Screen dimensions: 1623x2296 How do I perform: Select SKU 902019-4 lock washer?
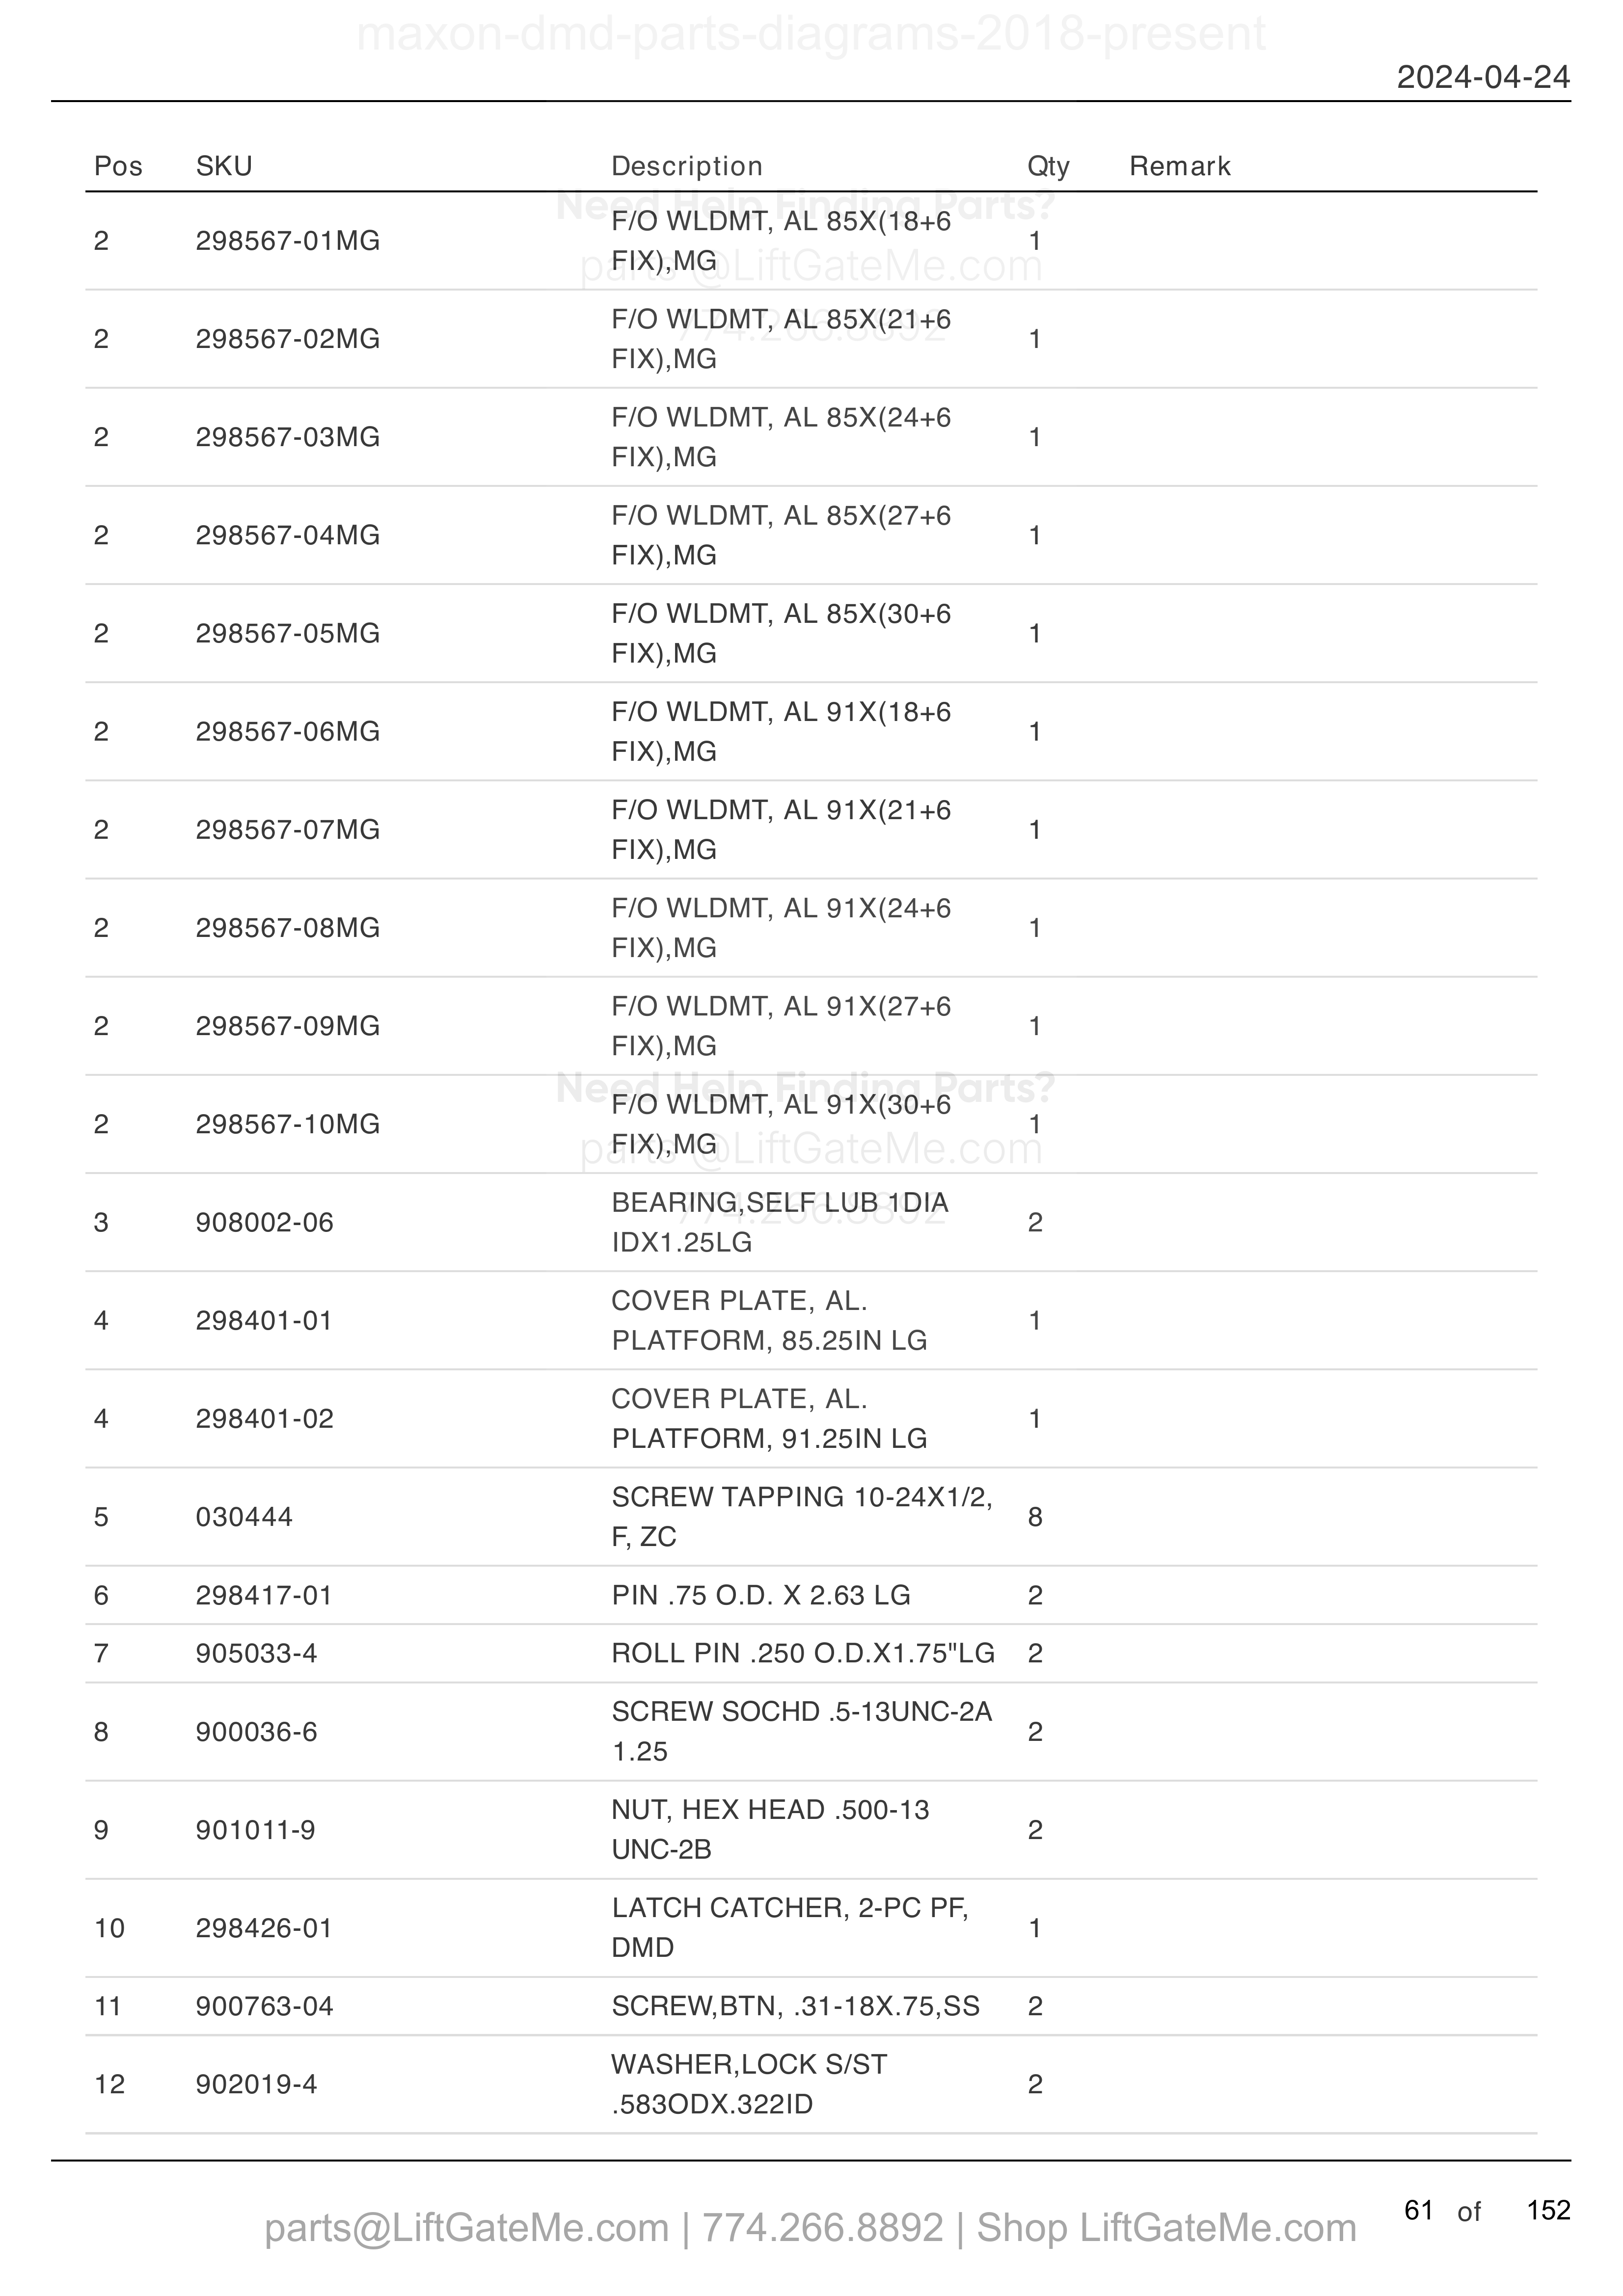tap(256, 2085)
